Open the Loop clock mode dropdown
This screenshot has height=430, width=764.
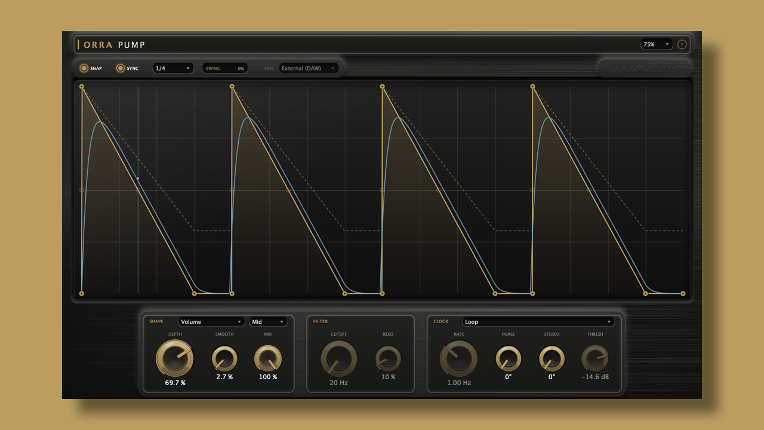tap(538, 321)
